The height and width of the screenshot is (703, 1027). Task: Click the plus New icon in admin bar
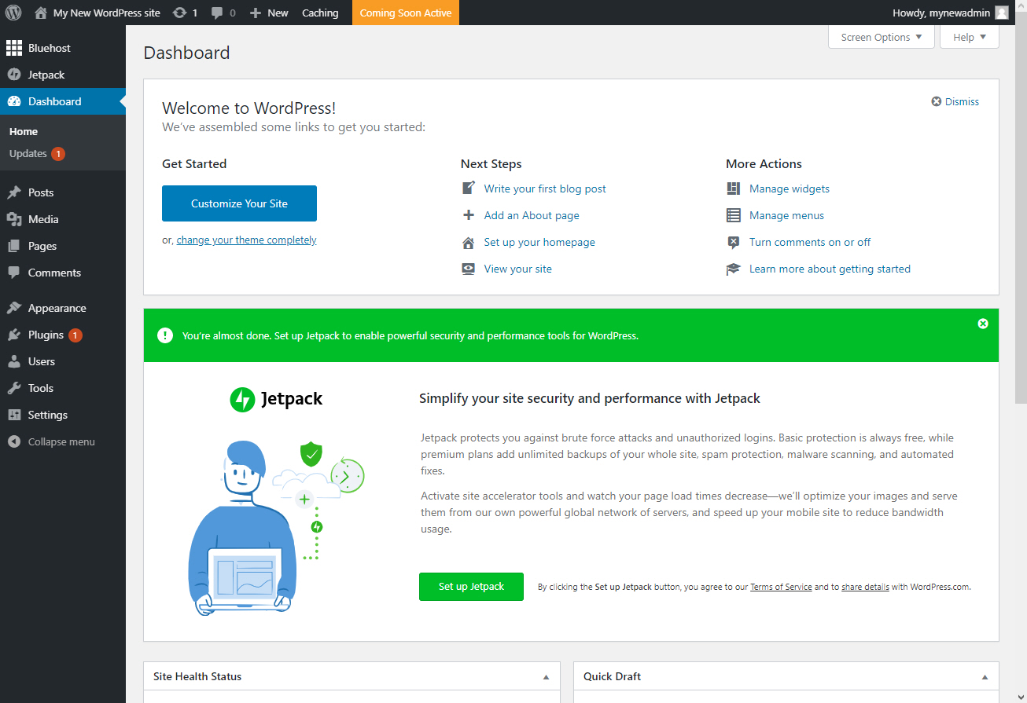[x=255, y=13]
